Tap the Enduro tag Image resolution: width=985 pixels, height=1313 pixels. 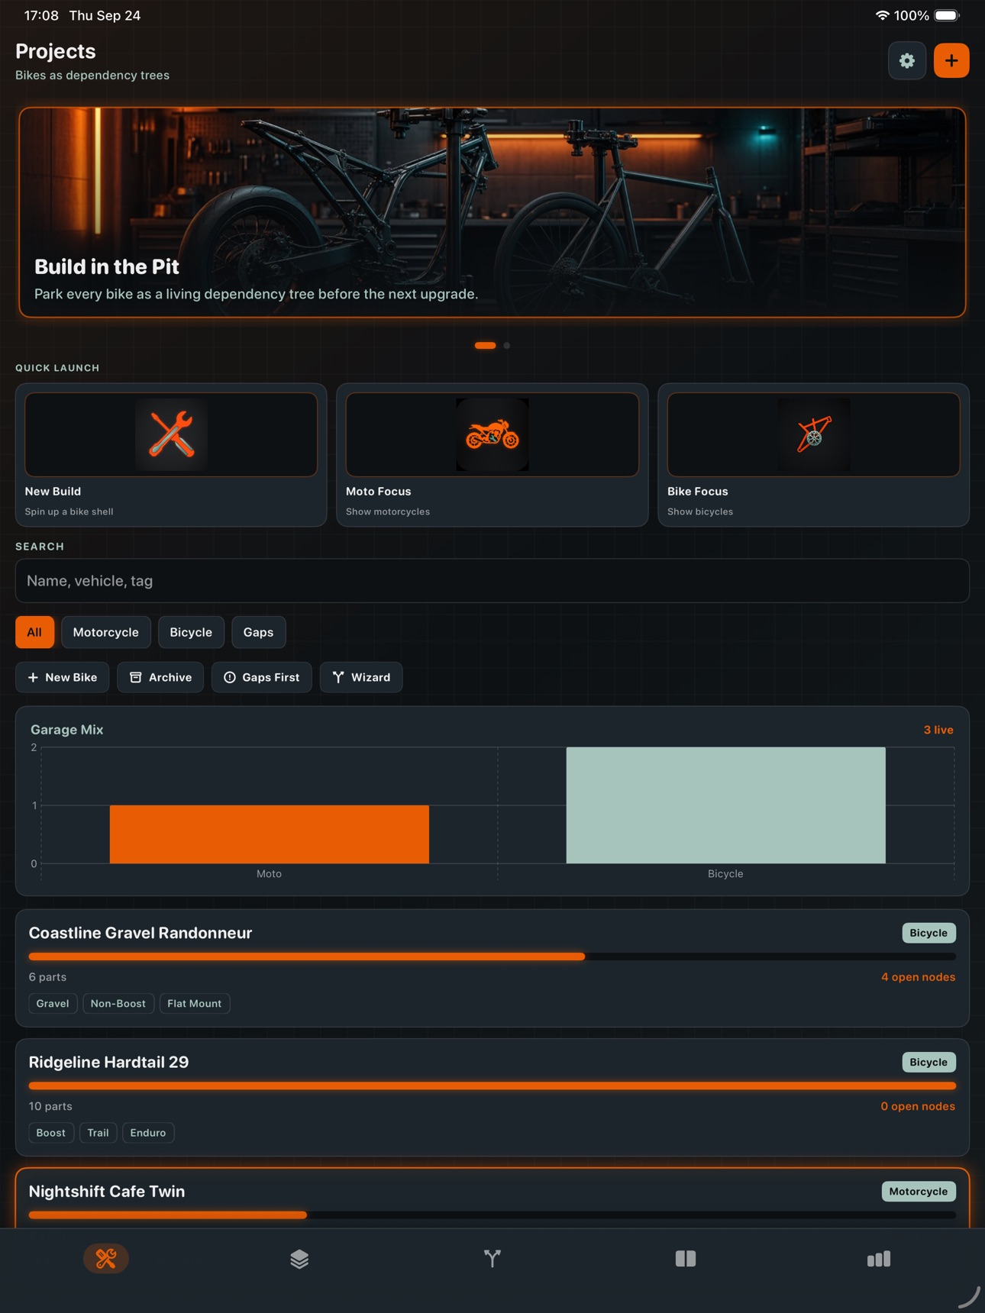pos(148,1133)
